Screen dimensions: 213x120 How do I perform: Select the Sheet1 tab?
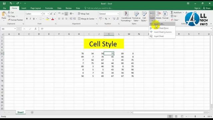click(x=21, y=112)
